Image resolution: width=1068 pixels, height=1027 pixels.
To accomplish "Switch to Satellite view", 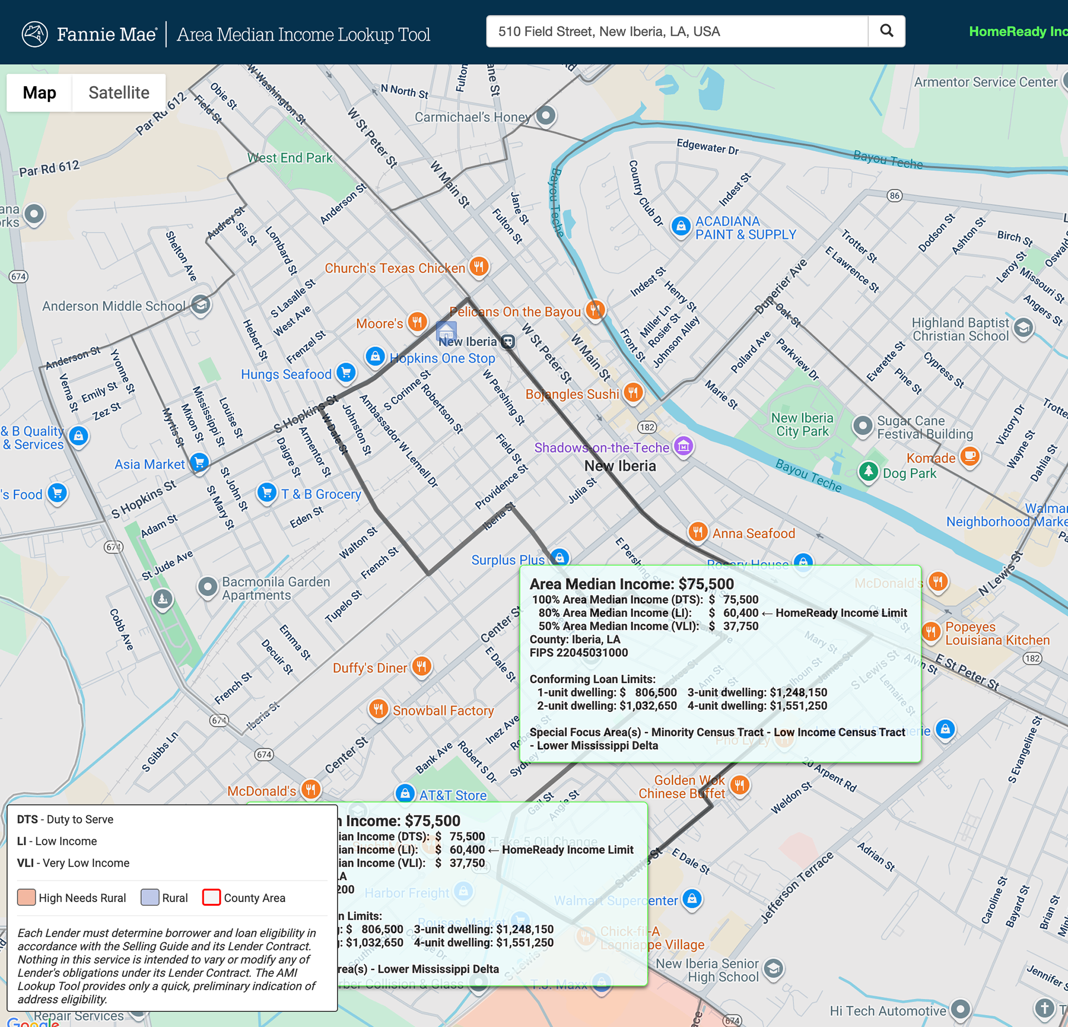I will (x=118, y=92).
